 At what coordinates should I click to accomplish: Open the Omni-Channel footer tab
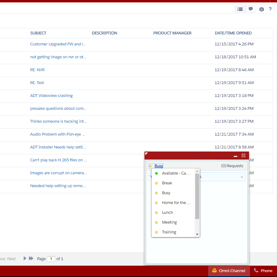(x=229, y=271)
